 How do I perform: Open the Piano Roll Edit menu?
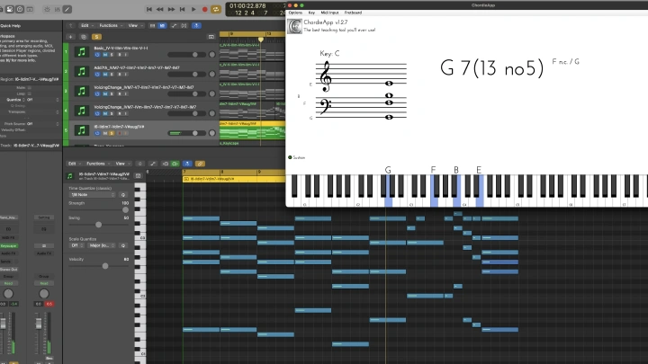(74, 164)
